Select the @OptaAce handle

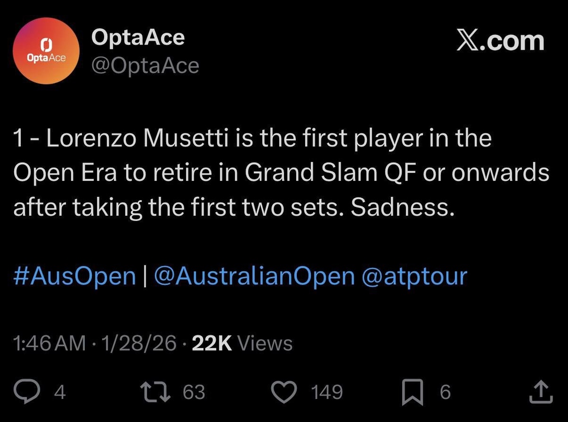pyautogui.click(x=145, y=66)
